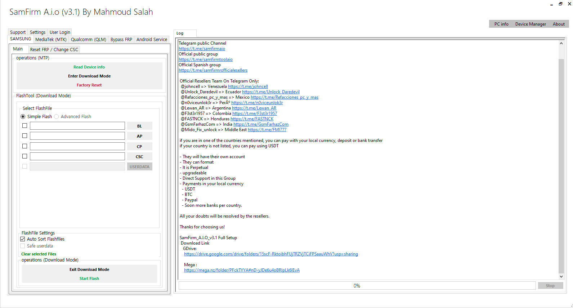Click the USERDATA button
Screen dimensions: 573x308
coord(139,167)
